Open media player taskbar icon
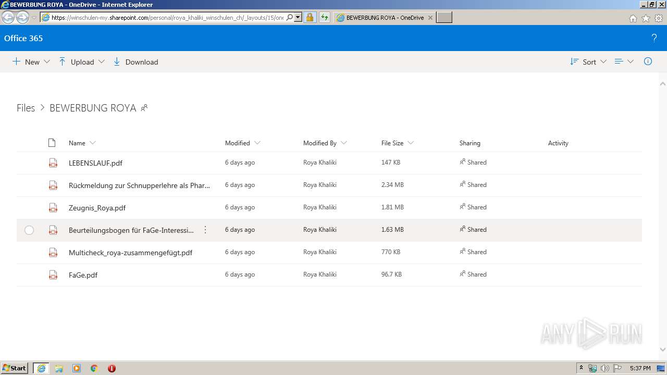Image resolution: width=667 pixels, height=375 pixels. 77,368
